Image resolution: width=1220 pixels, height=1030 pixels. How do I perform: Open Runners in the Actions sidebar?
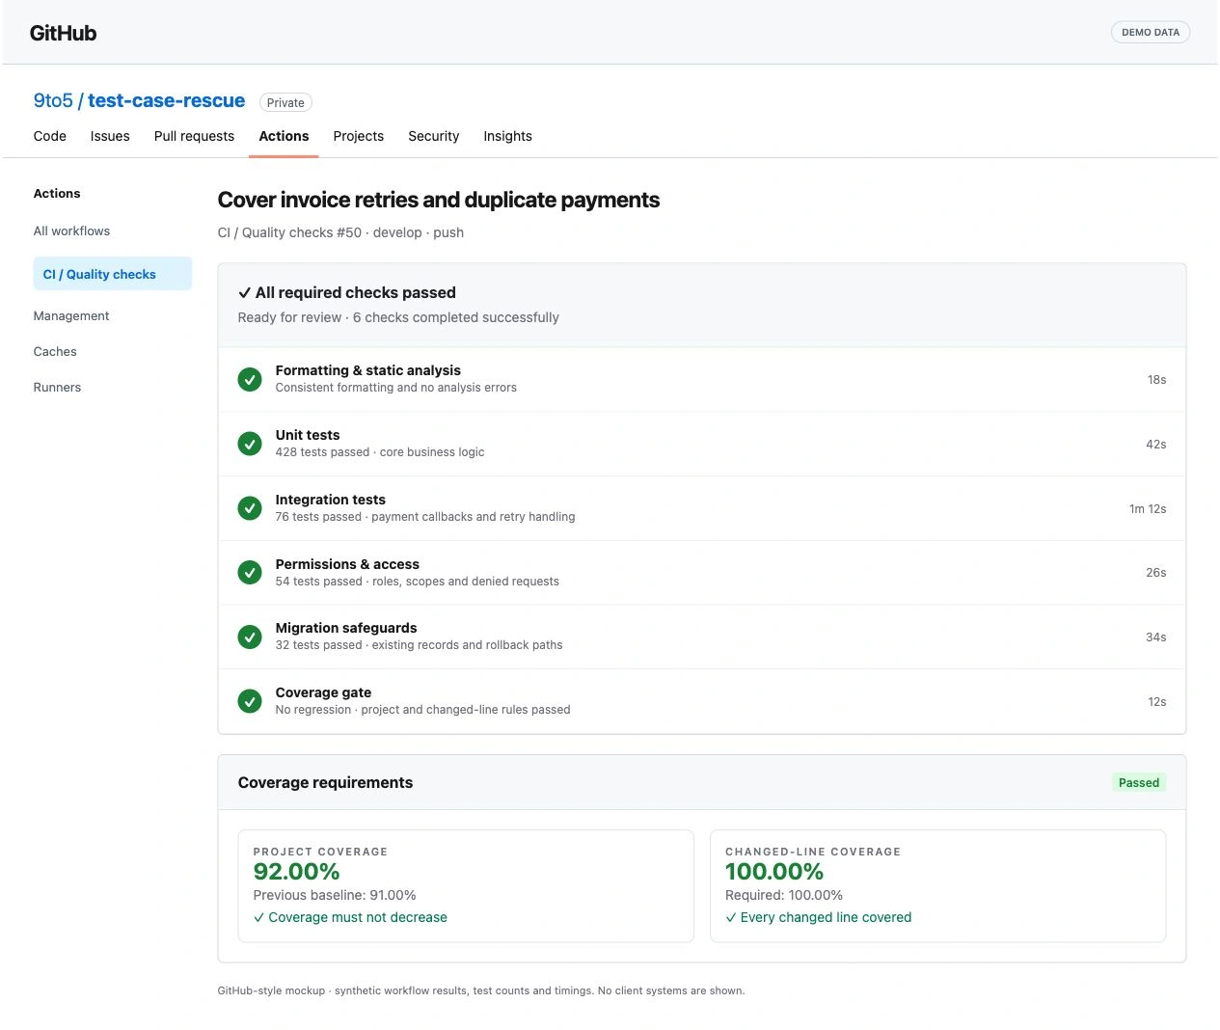coord(57,388)
